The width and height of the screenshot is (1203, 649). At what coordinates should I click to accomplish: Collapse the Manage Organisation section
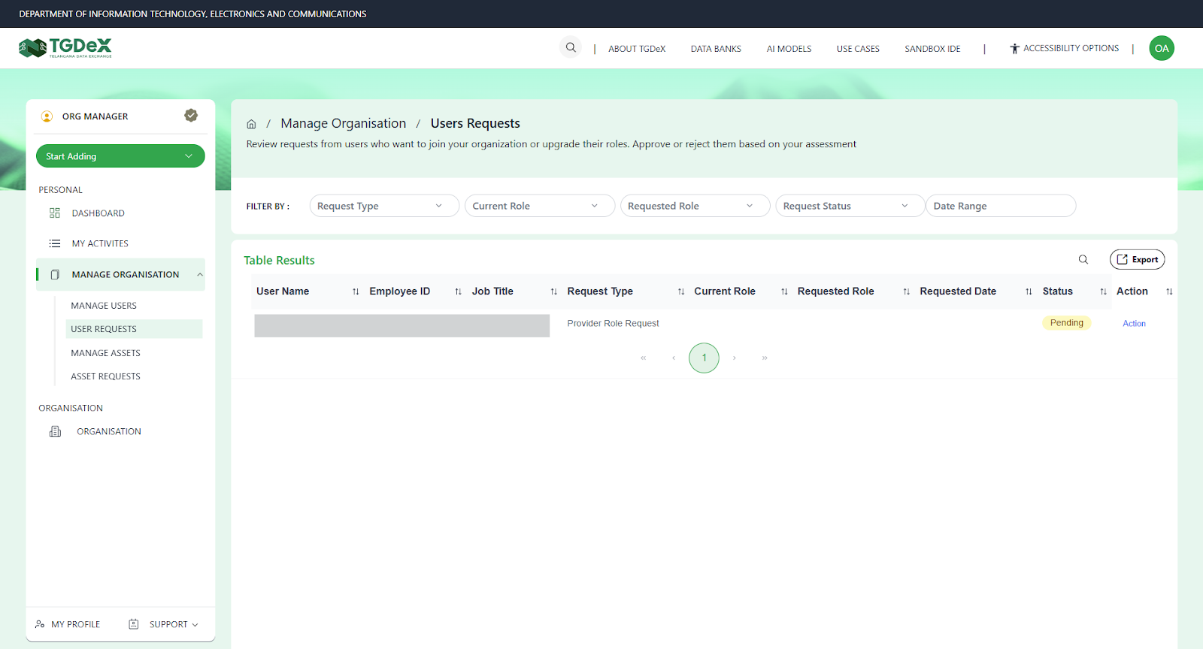200,275
